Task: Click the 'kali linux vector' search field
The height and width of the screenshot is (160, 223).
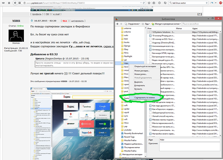Action: pos(188,3)
